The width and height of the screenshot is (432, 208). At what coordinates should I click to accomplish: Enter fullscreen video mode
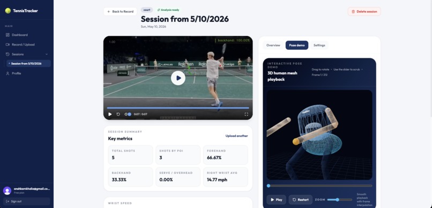247,114
